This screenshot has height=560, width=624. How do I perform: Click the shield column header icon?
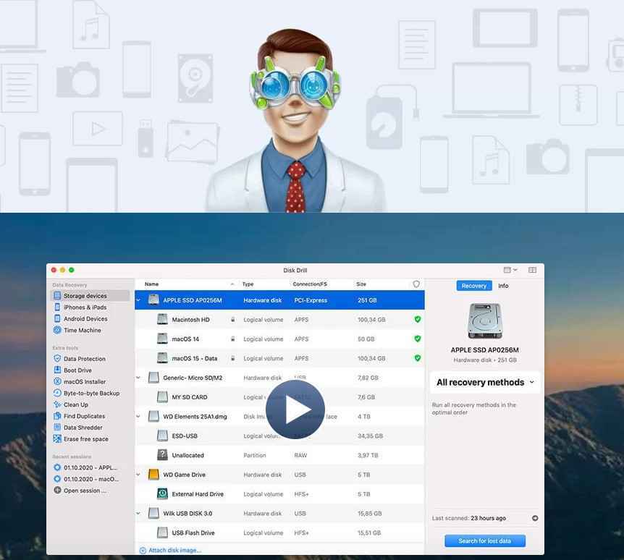[x=416, y=284]
